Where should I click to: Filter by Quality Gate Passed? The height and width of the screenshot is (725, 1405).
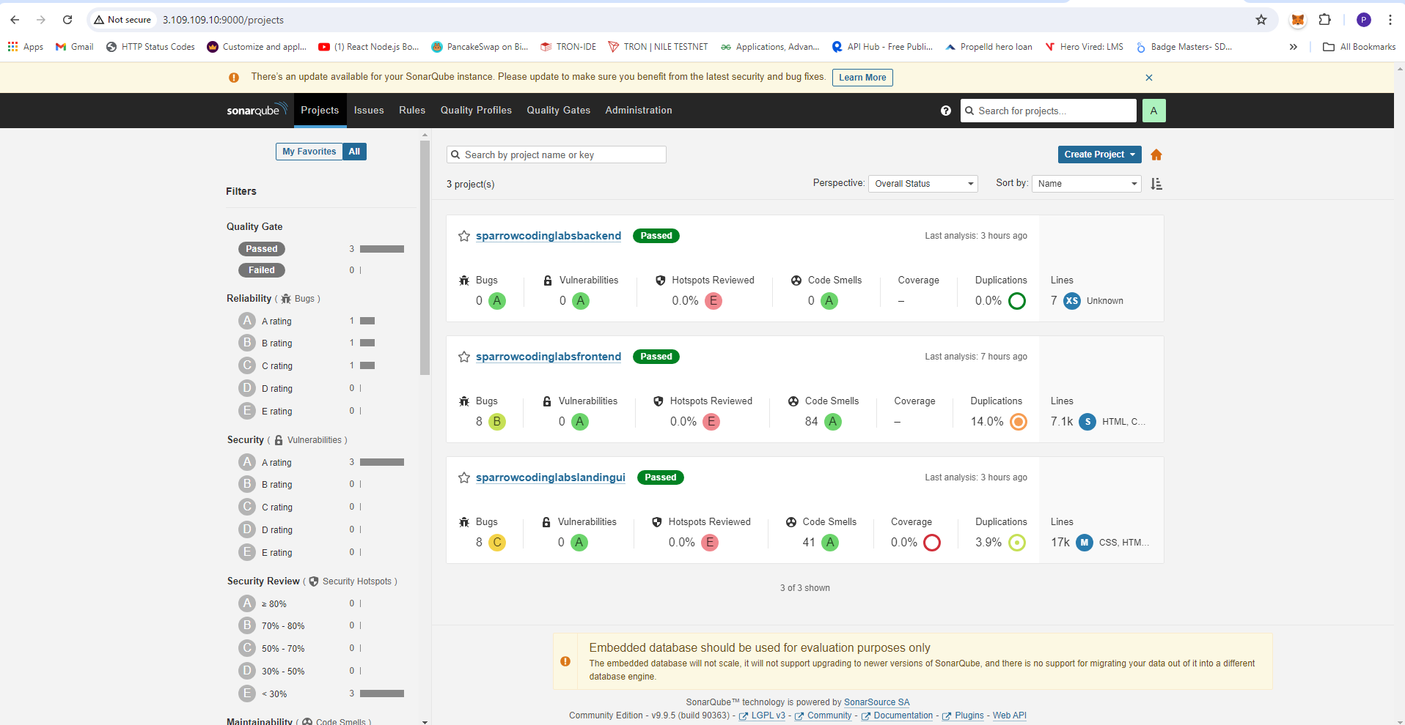[262, 249]
